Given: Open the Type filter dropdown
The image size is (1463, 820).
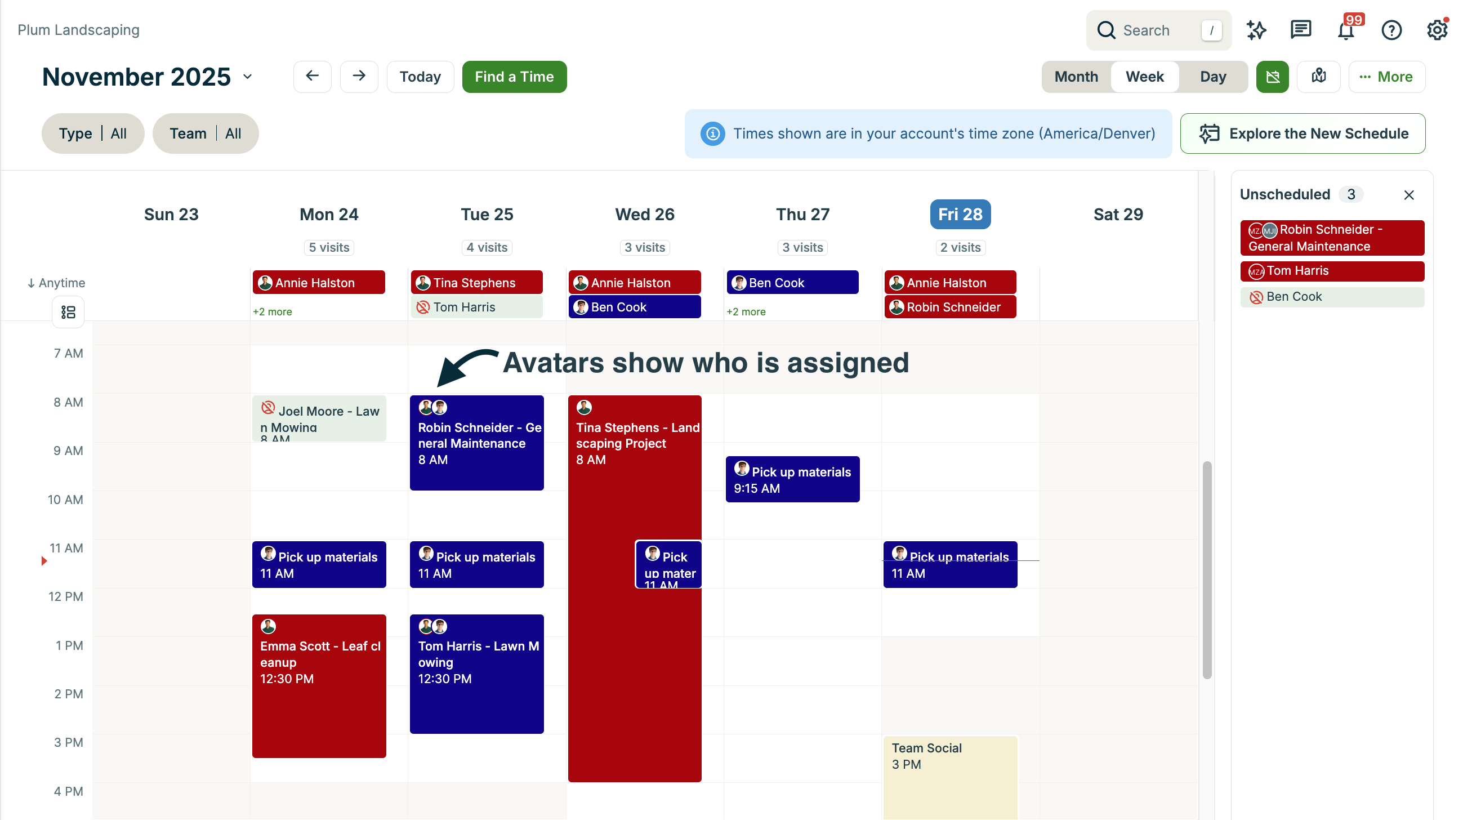Looking at the screenshot, I should [92, 133].
